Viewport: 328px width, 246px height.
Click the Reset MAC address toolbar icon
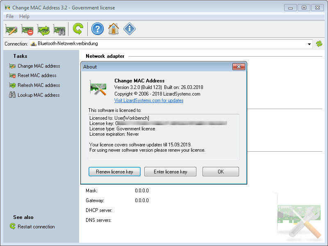tap(27, 29)
